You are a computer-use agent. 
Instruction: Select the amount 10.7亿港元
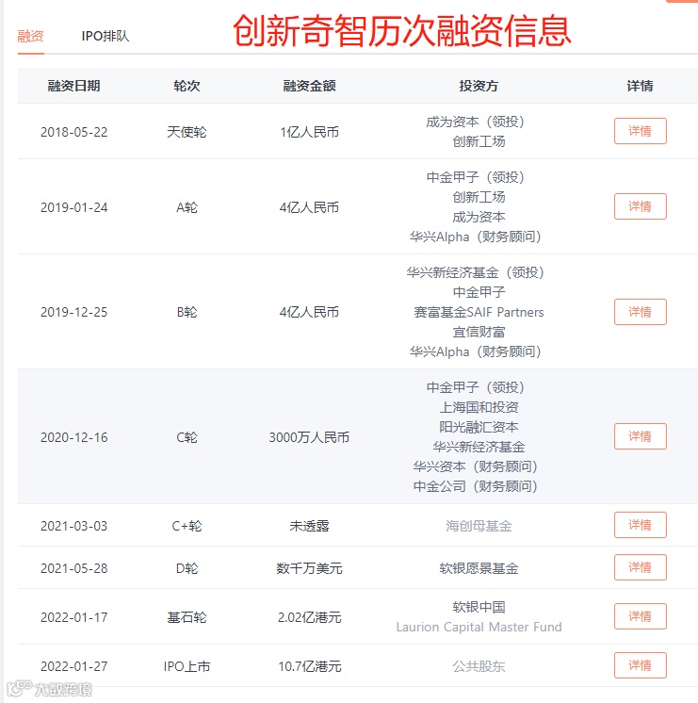click(x=309, y=666)
